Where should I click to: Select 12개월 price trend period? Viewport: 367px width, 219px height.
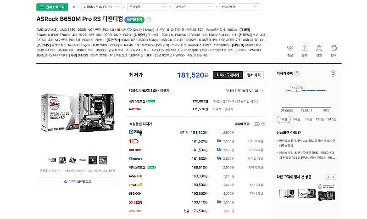click(320, 119)
